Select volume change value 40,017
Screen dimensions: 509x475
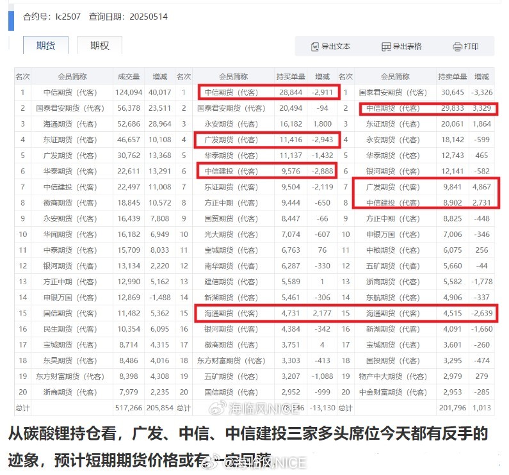coord(159,92)
